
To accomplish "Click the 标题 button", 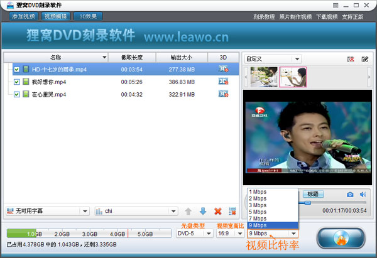I will pyautogui.click(x=313, y=194).
